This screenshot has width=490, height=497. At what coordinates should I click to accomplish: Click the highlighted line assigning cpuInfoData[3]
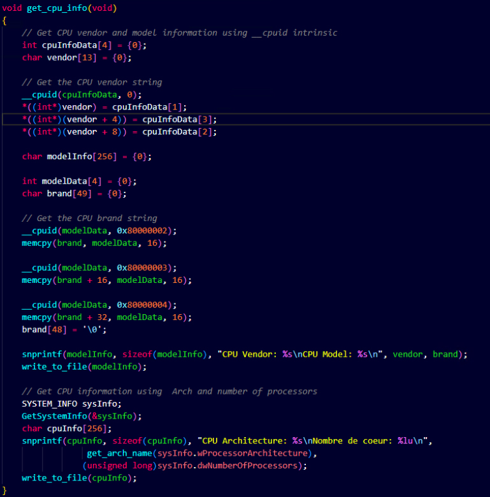coord(120,120)
